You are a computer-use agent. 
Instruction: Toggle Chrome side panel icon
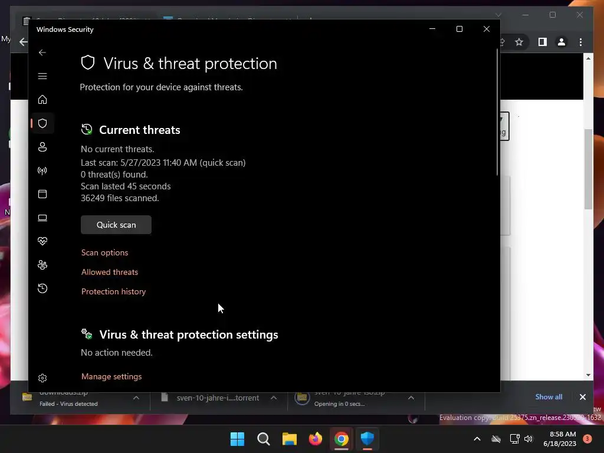click(x=543, y=42)
